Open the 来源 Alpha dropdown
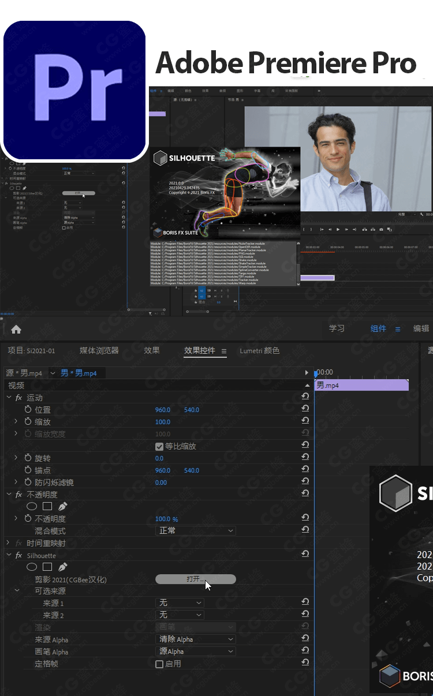433x696 pixels. pyautogui.click(x=196, y=639)
